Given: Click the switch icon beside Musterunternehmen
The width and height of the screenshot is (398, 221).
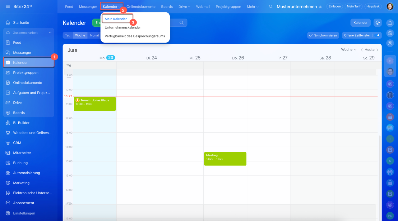Looking at the screenshot, I should (320, 7).
